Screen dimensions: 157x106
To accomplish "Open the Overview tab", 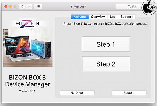I will pos(98,17).
